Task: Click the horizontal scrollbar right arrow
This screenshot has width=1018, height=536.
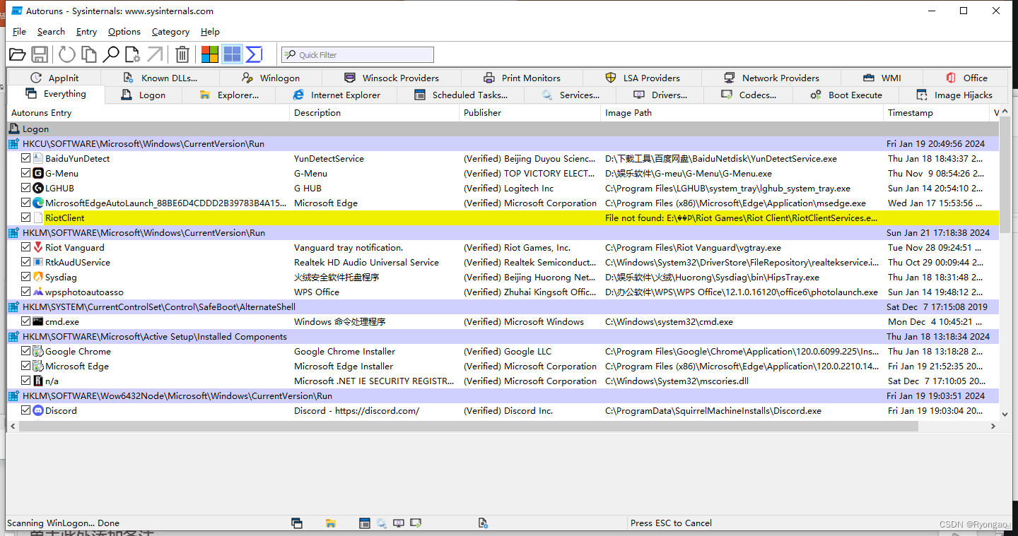Action: (x=993, y=427)
